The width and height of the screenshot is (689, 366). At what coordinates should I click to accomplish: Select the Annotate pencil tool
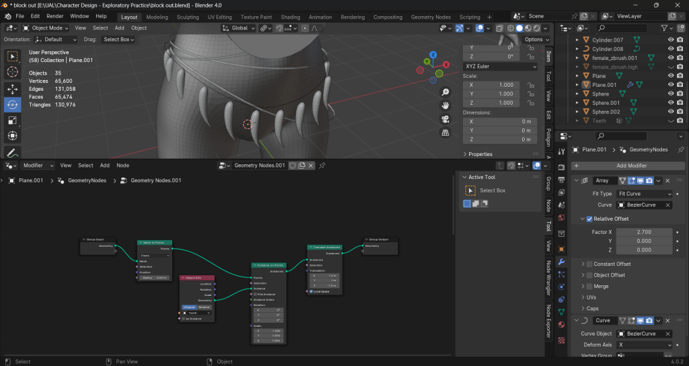pyautogui.click(x=12, y=153)
